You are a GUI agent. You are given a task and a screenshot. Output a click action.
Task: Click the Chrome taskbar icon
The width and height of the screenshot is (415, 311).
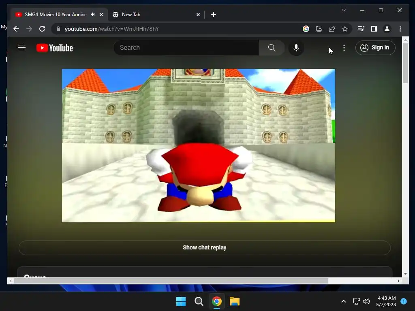tap(217, 301)
